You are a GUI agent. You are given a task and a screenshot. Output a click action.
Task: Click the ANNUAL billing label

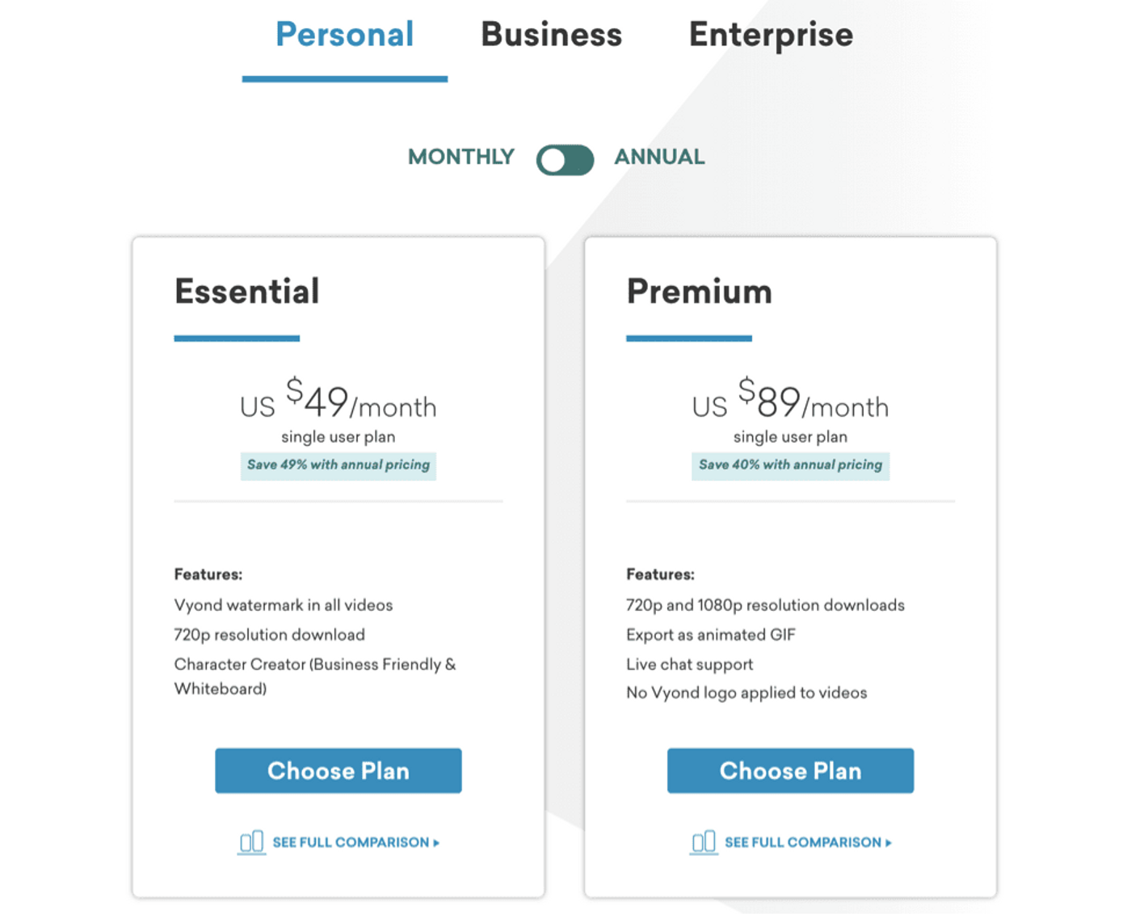pos(659,157)
